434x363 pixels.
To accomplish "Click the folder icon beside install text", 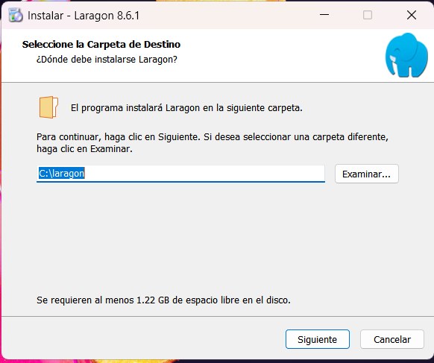I will point(48,107).
